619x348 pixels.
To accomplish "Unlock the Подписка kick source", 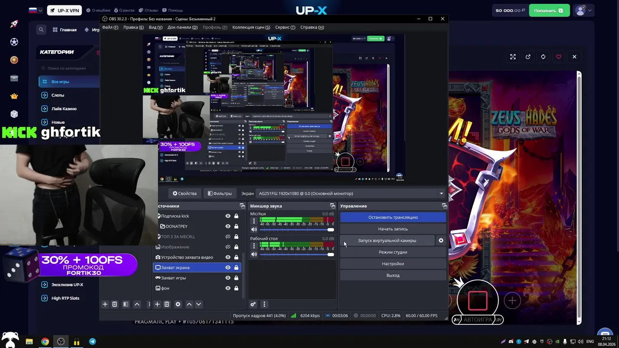I will 236,216.
